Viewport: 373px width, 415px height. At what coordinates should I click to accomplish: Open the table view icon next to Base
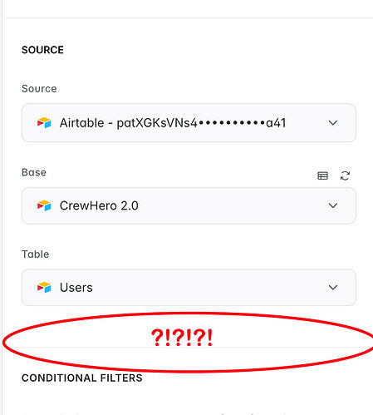[322, 175]
